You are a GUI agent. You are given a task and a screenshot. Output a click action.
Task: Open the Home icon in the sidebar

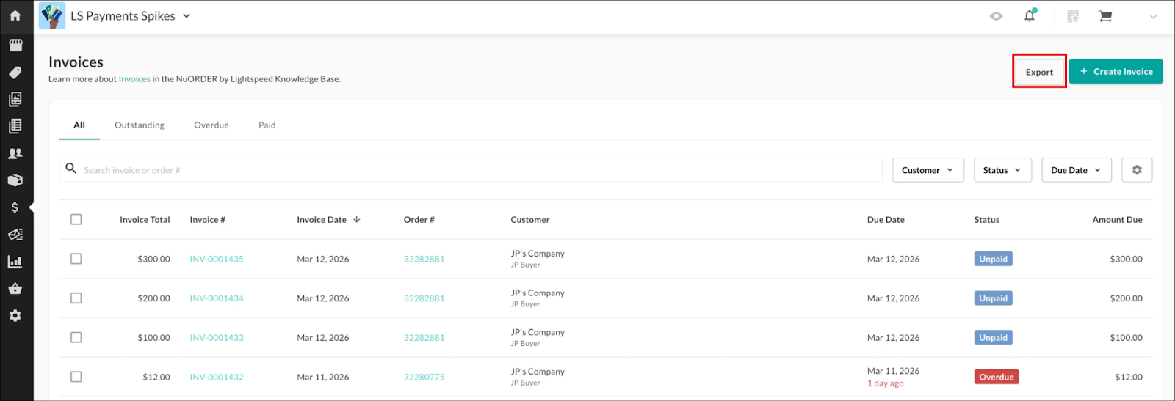pos(15,15)
